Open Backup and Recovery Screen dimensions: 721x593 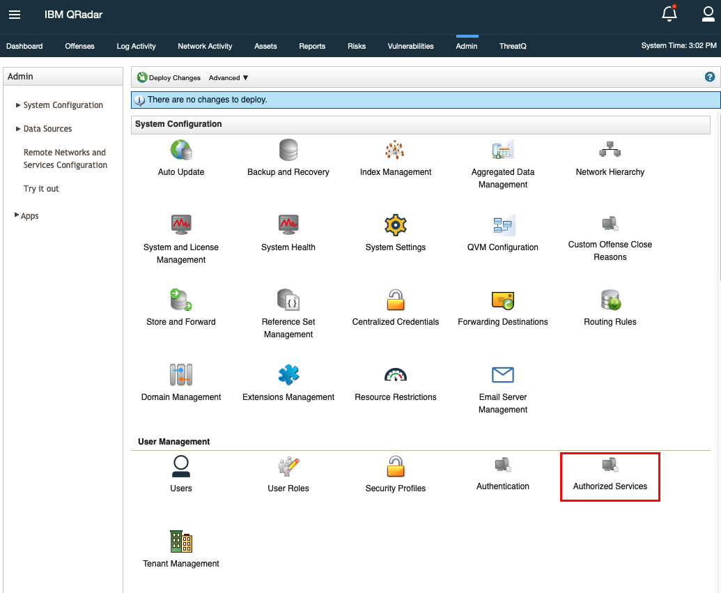288,158
